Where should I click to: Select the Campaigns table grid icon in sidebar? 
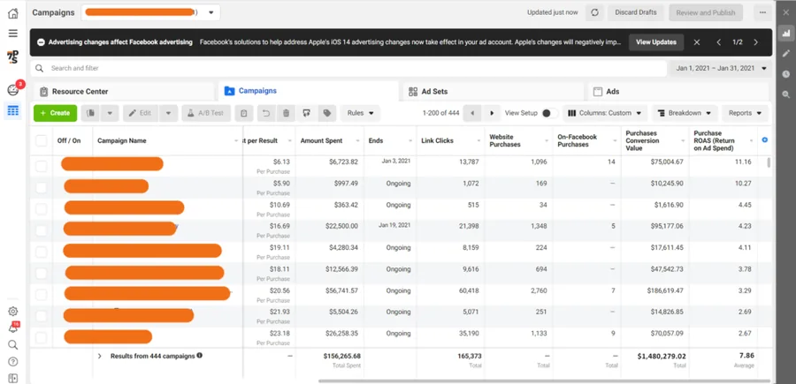click(x=12, y=110)
